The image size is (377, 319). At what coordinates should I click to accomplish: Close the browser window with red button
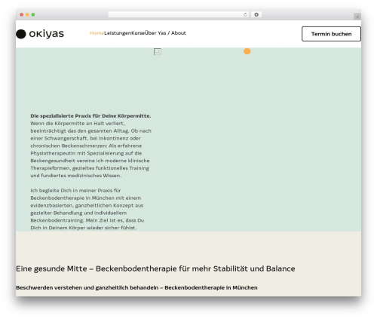(x=22, y=14)
